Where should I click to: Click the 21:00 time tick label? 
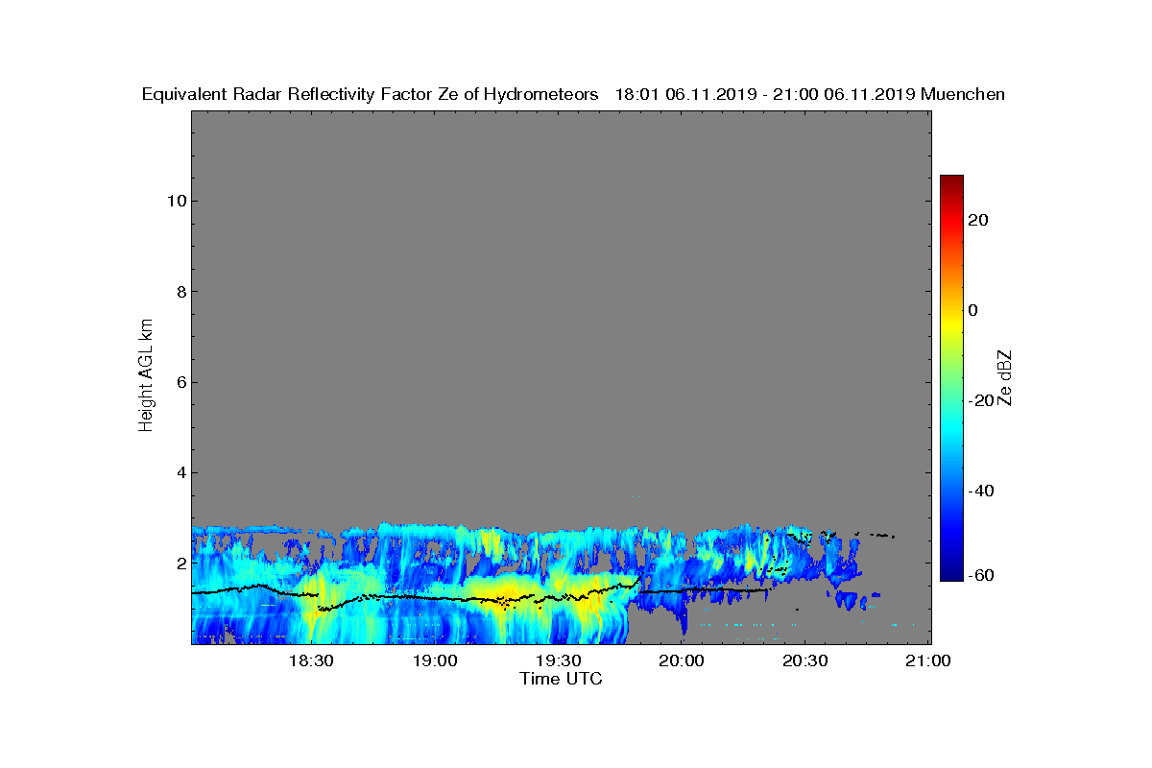click(x=927, y=661)
